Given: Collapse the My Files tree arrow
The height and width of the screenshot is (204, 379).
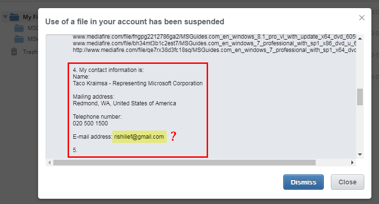Looking at the screenshot, I should pyautogui.click(x=5, y=17).
